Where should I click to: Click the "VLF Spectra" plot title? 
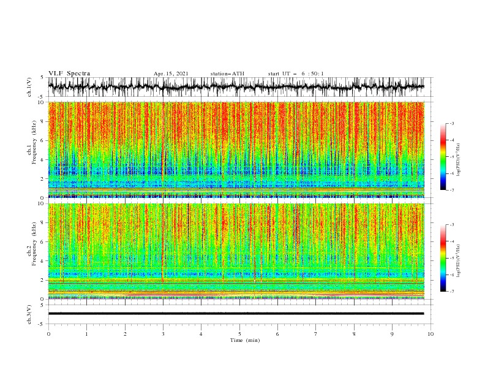click(x=69, y=74)
